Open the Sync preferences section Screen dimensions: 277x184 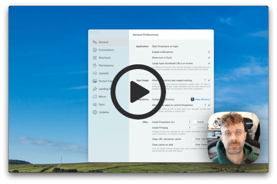(102, 104)
